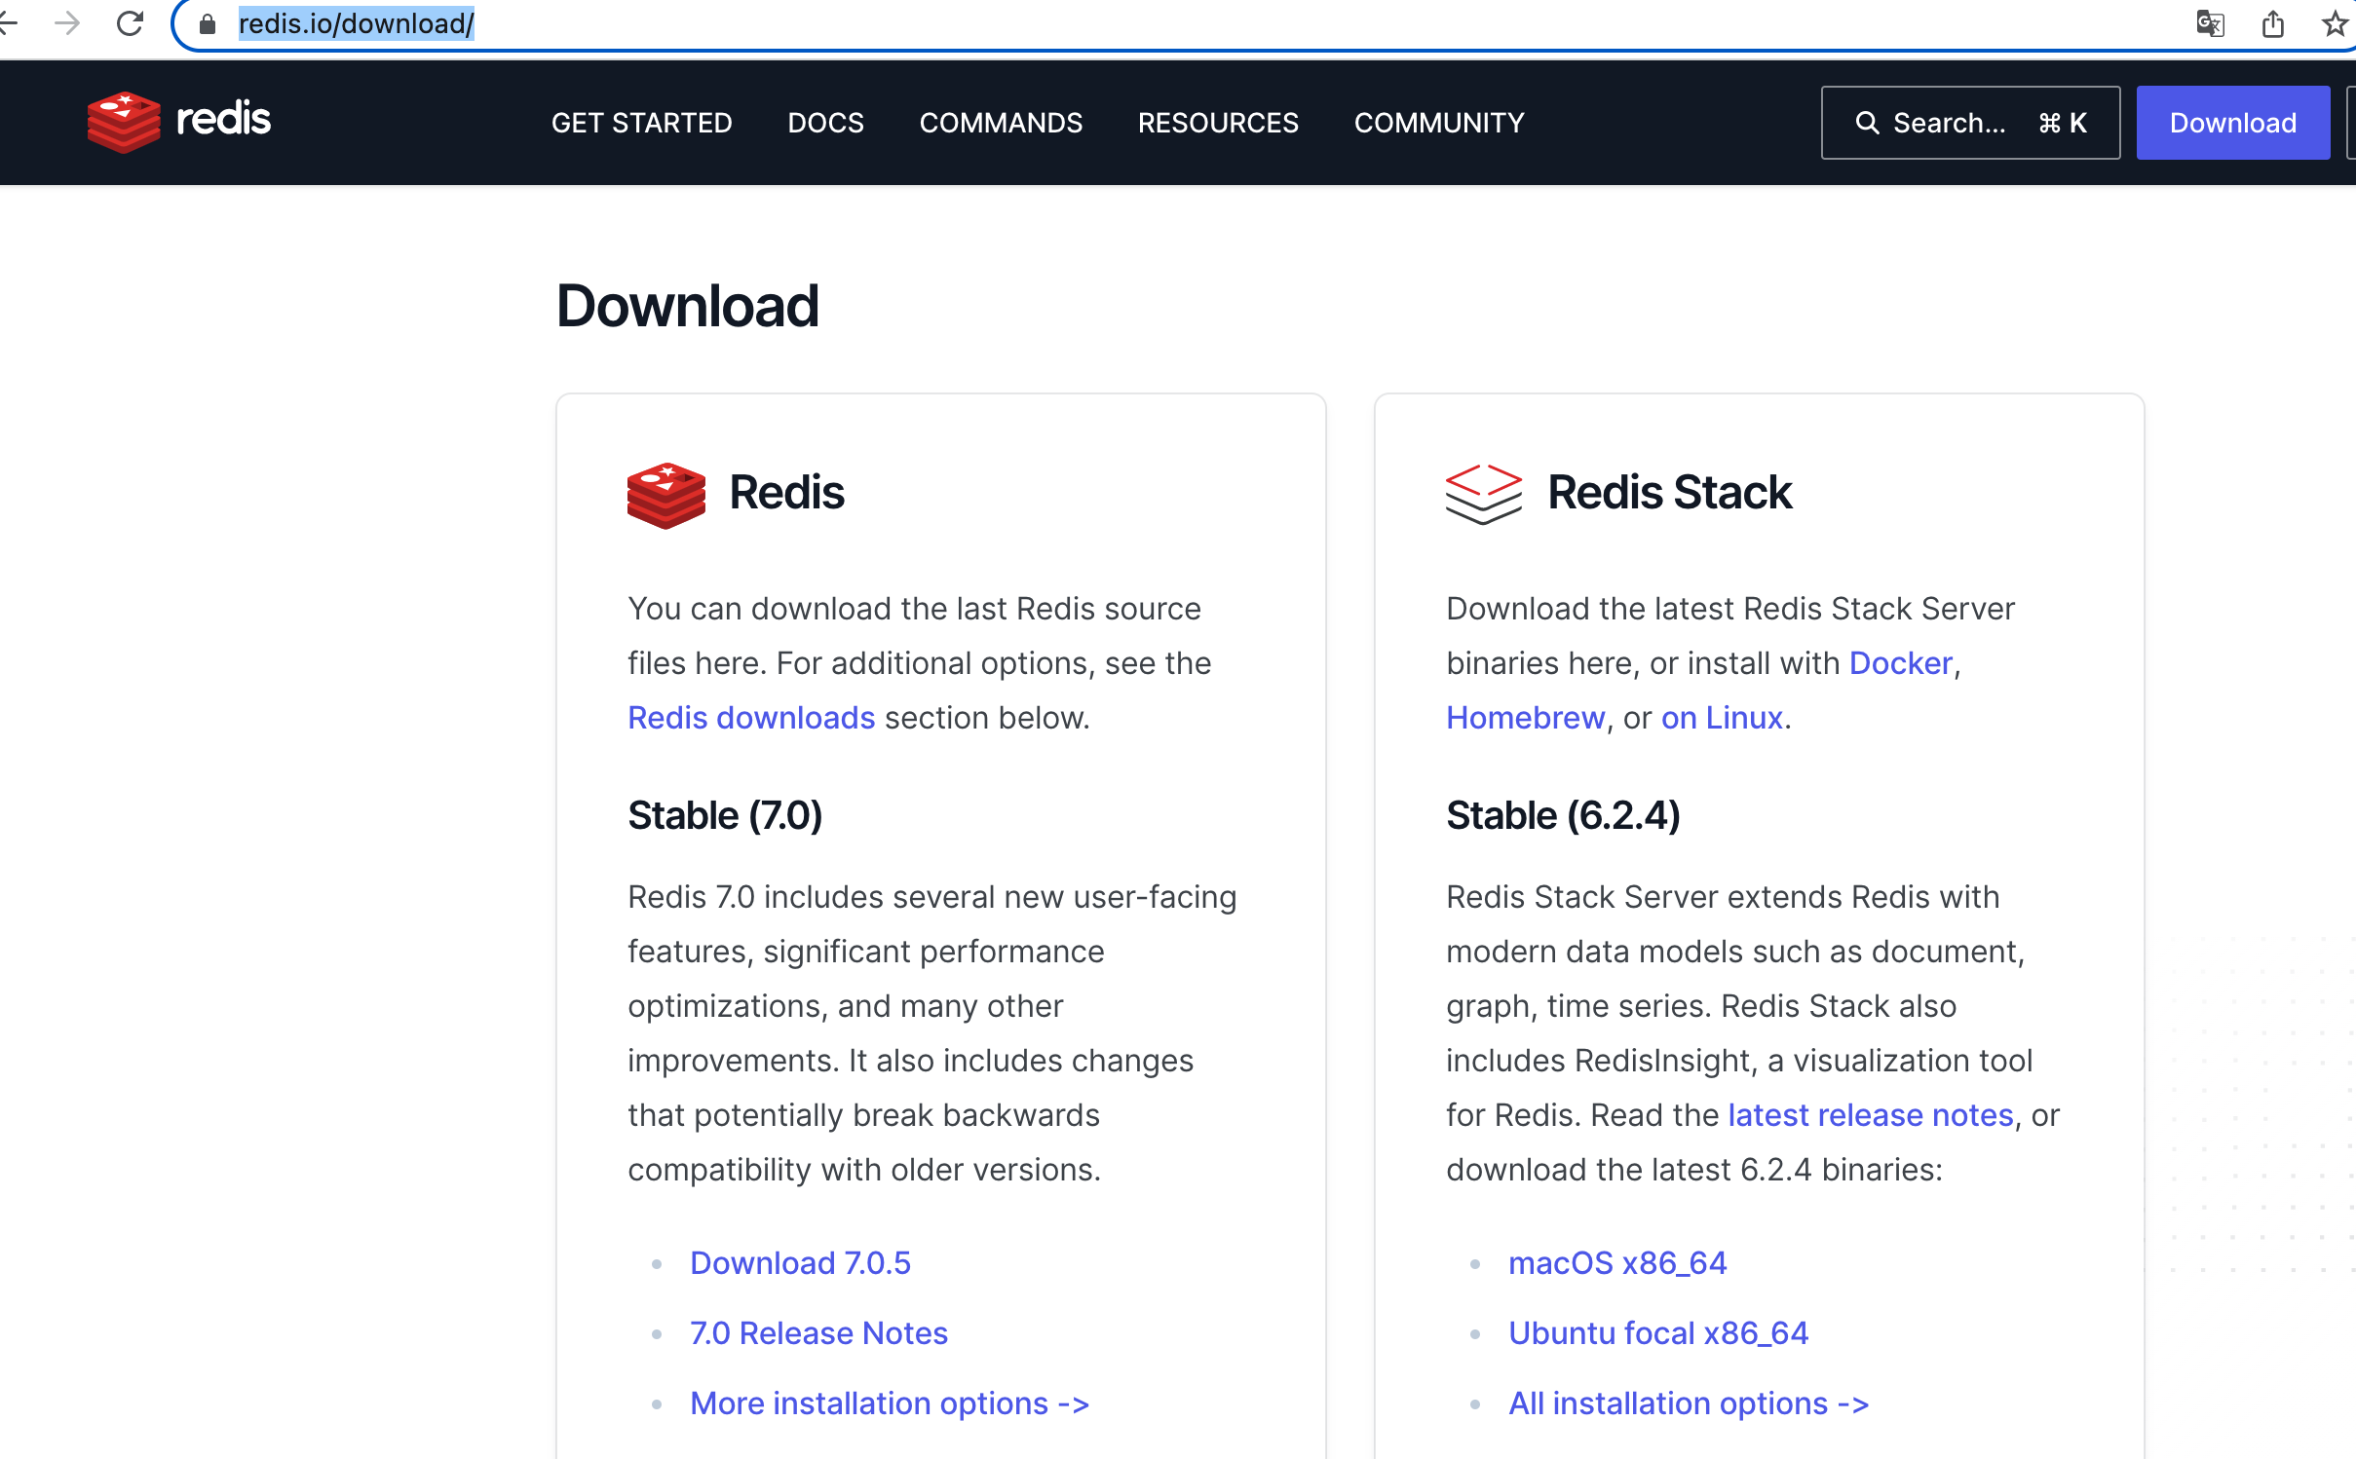This screenshot has height=1459, width=2356.
Task: Click All installation options link
Action: (1689, 1403)
